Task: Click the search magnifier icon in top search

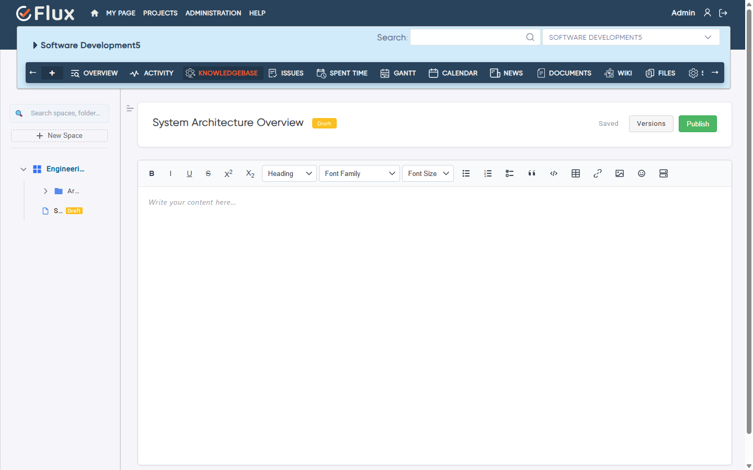Action: [x=530, y=37]
